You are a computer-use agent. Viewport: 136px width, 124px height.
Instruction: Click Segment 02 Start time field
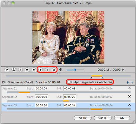pyautogui.click(x=42, y=97)
